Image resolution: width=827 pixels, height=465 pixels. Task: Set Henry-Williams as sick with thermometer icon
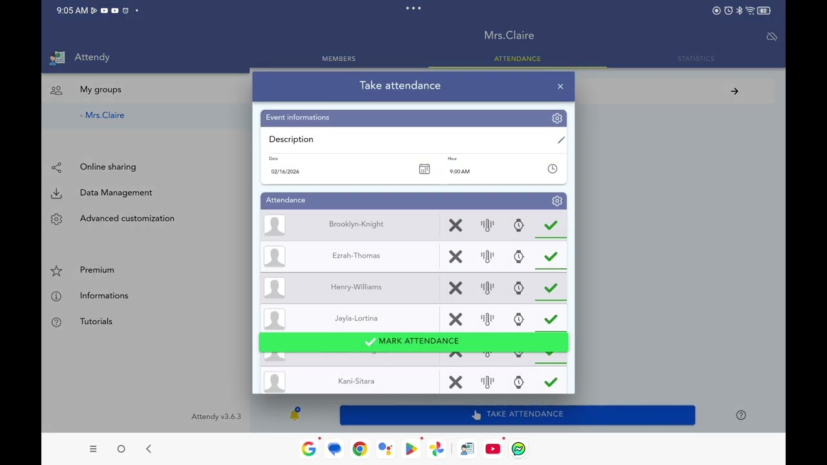(x=487, y=287)
